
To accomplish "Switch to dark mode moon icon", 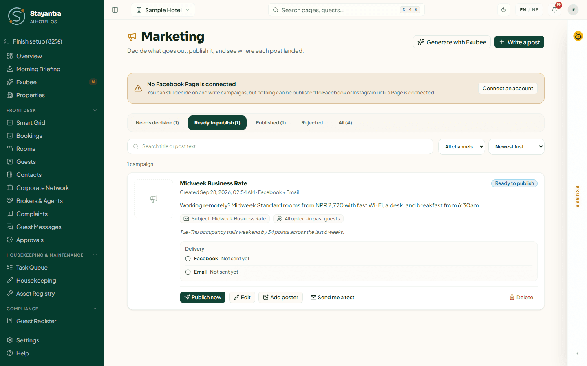I will click(x=504, y=10).
